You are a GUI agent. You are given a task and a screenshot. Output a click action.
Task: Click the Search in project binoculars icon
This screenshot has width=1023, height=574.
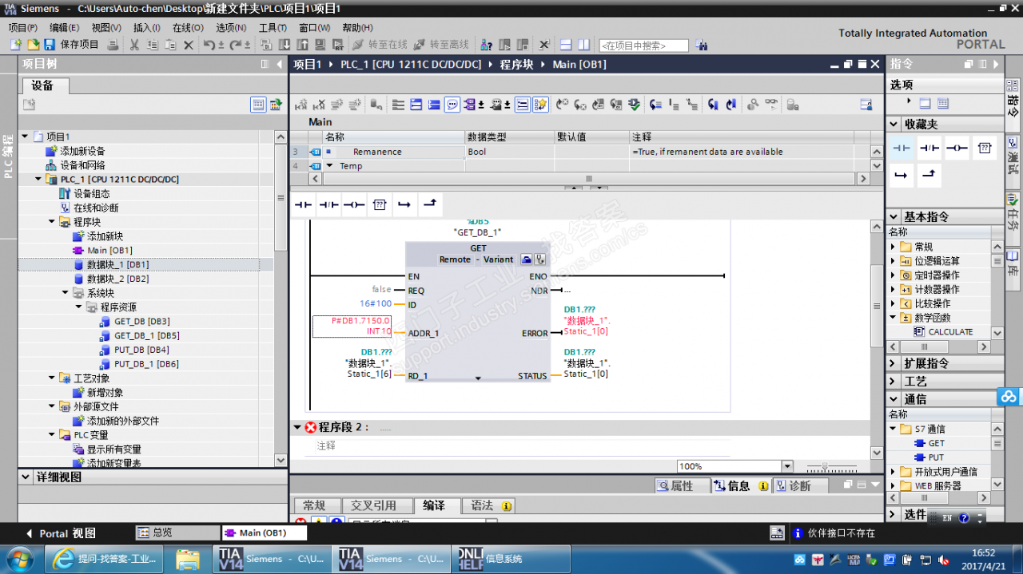[x=701, y=46]
